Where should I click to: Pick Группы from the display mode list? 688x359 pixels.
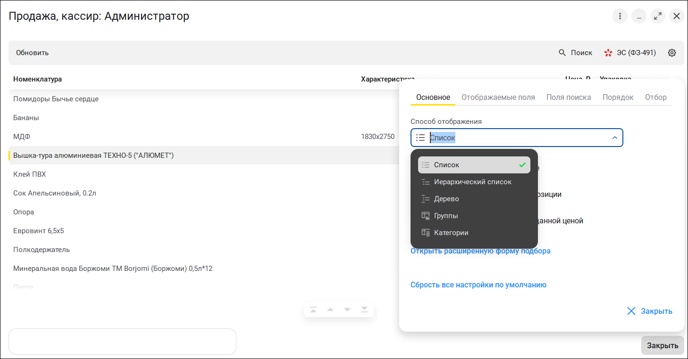pos(446,216)
